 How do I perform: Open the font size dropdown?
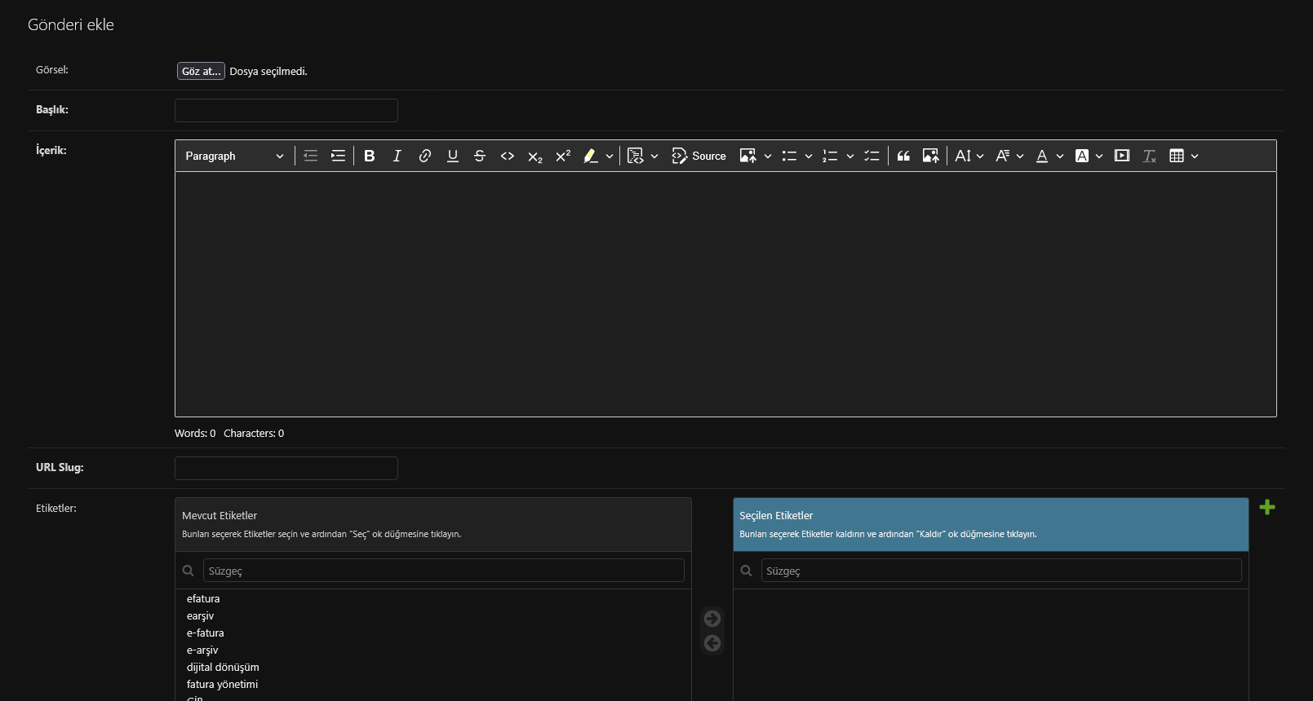pyautogui.click(x=969, y=156)
